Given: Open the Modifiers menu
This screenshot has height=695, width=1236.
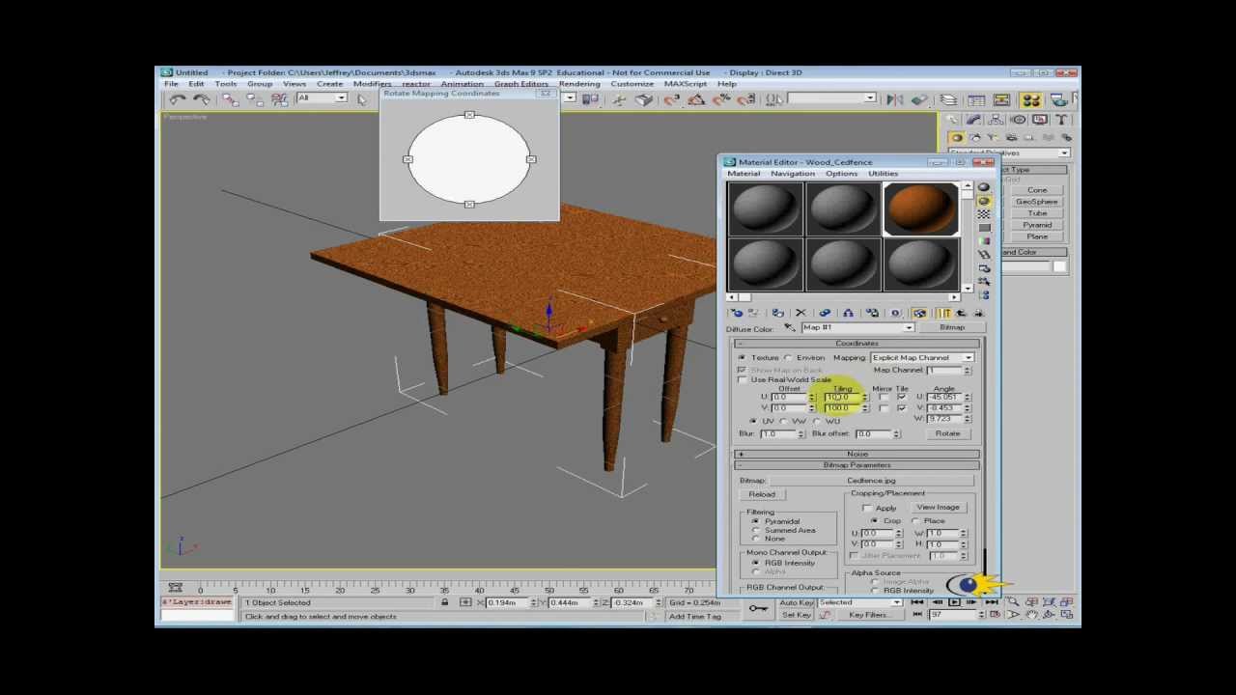Looking at the screenshot, I should point(372,84).
